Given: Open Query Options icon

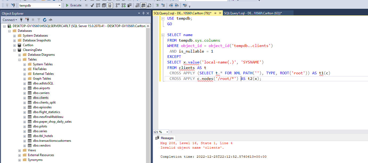Looking at the screenshot, I should click(104, 5).
